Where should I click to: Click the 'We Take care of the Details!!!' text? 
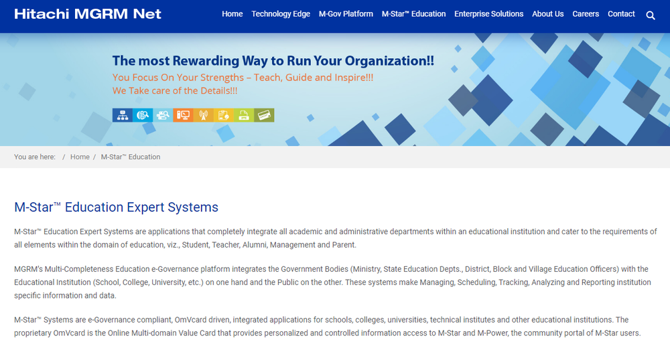coord(175,90)
